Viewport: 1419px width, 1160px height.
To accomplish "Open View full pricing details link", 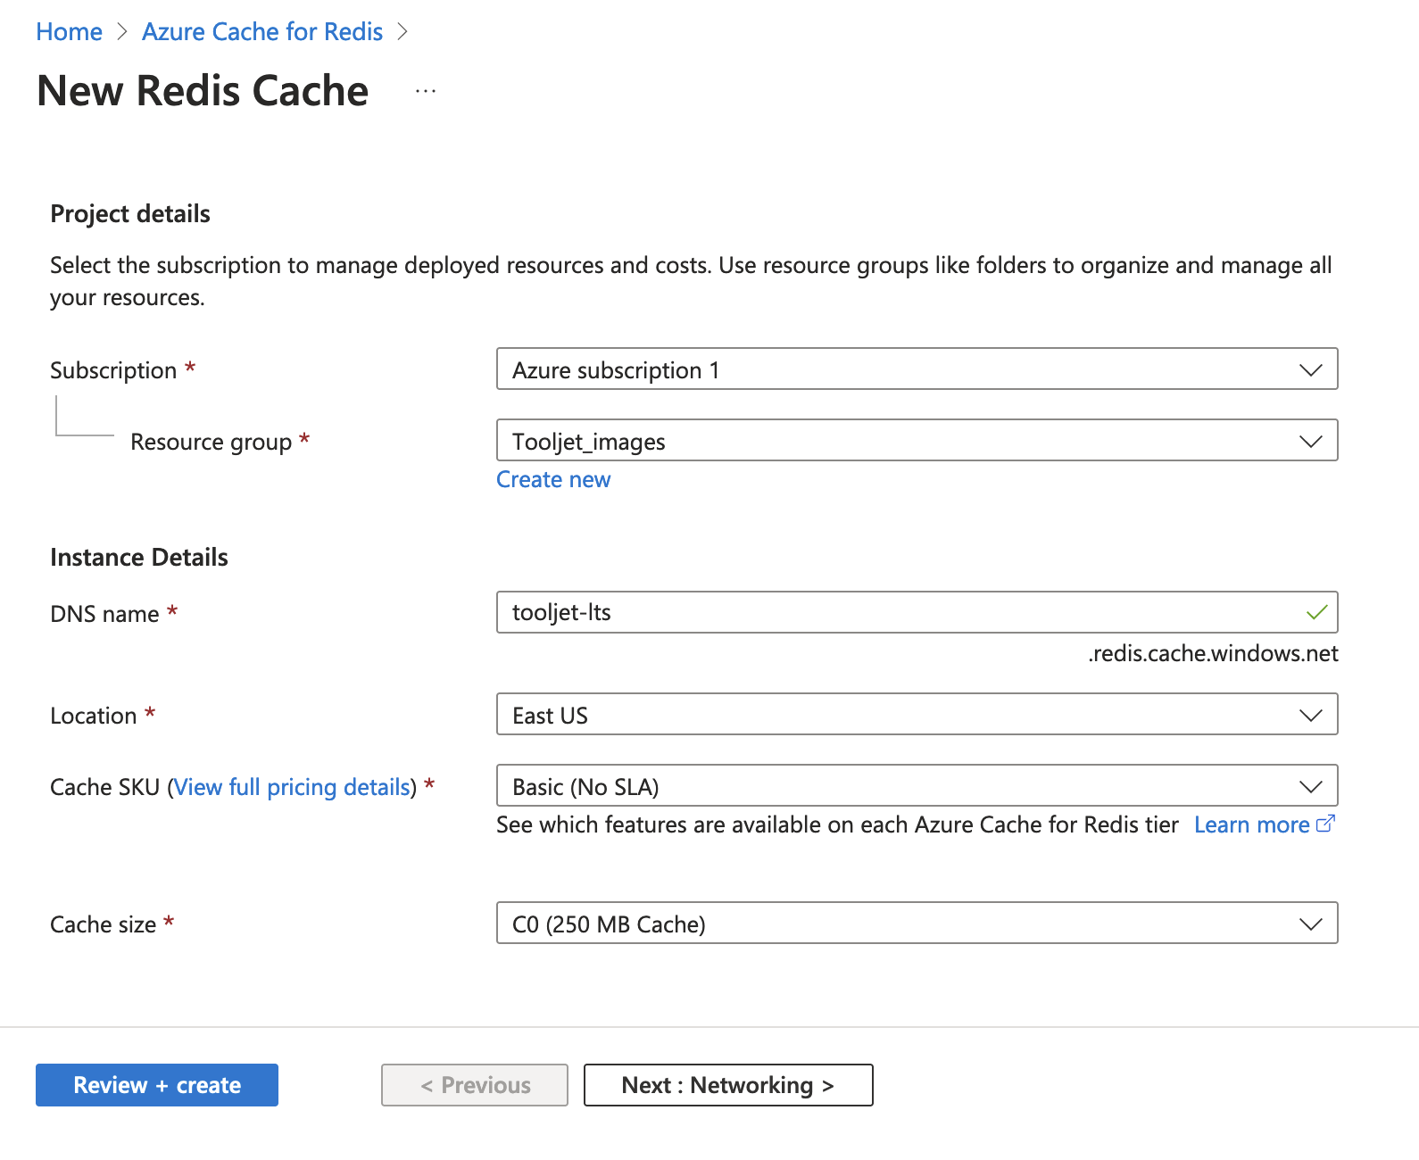I will (x=292, y=787).
